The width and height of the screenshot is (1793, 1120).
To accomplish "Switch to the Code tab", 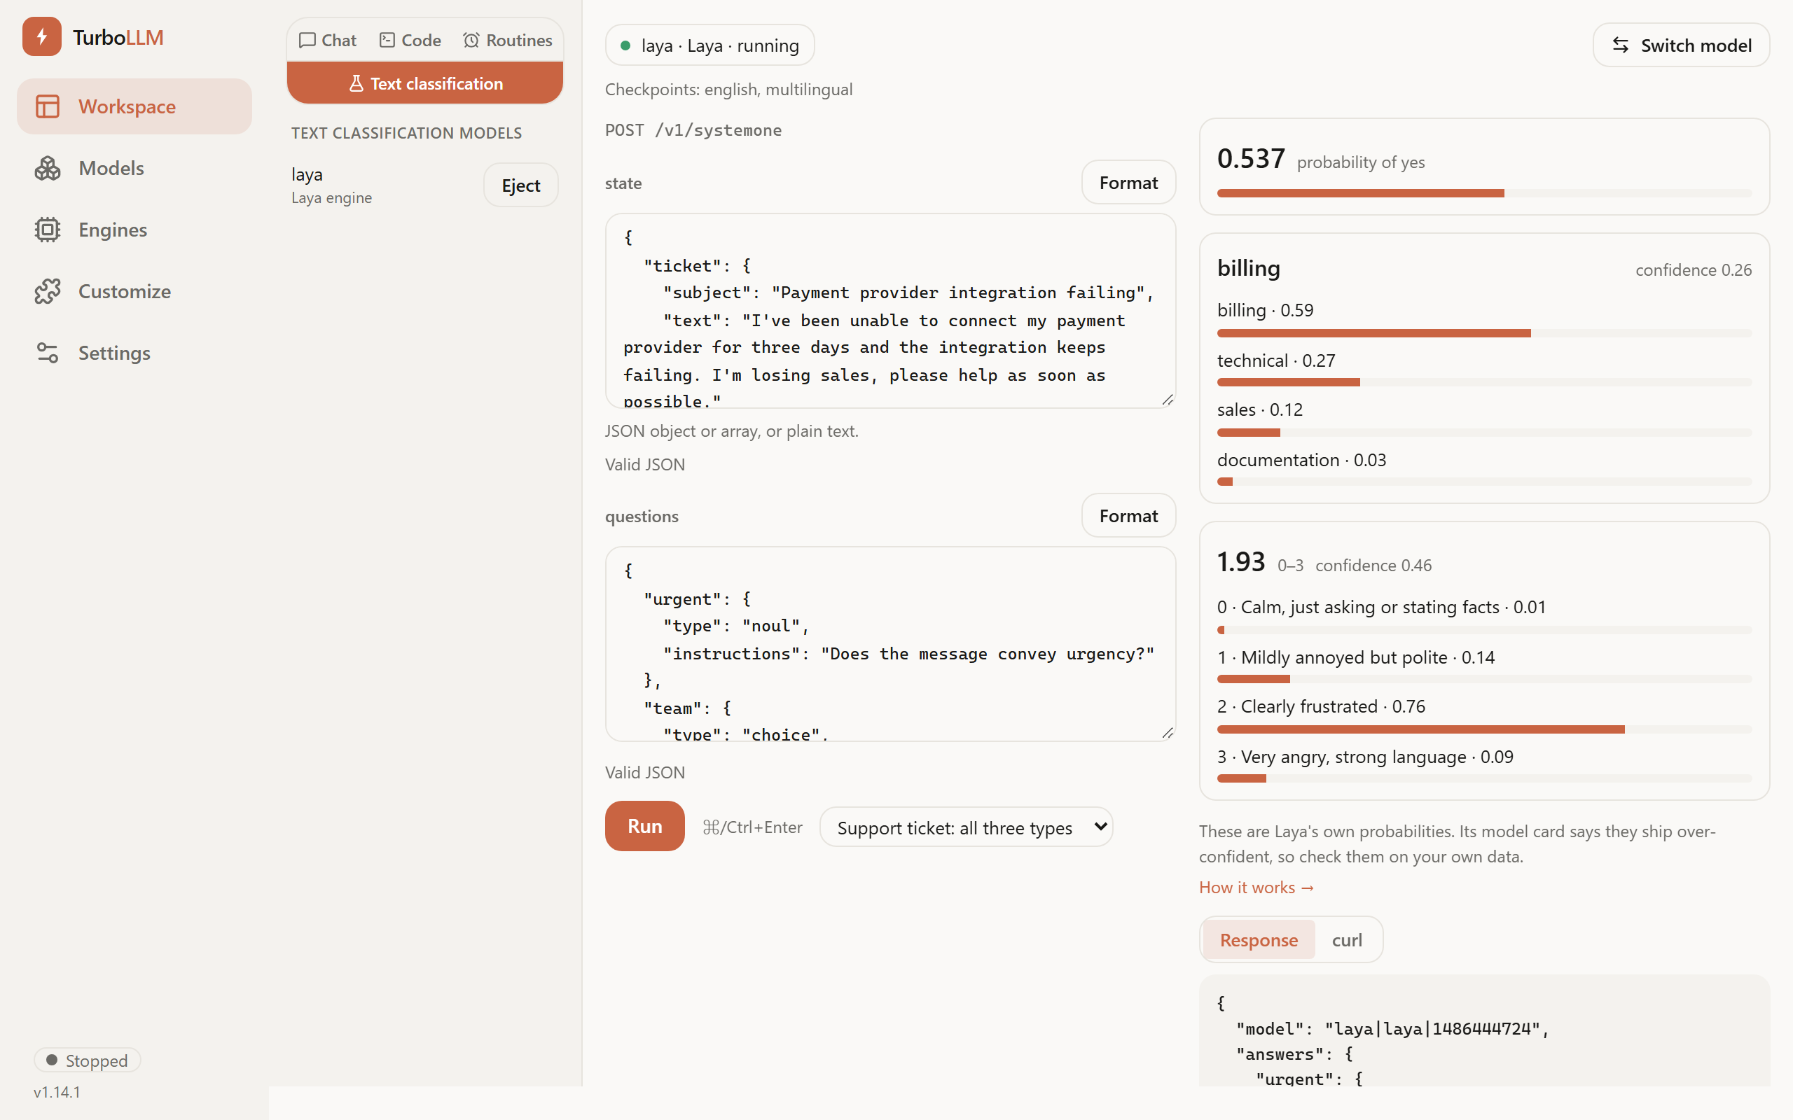I will tap(410, 40).
